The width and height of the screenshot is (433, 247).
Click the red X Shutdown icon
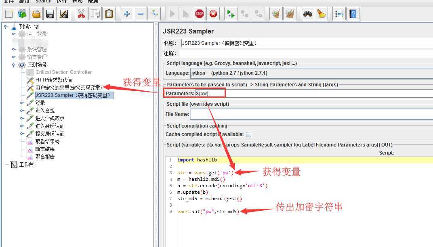pos(213,14)
